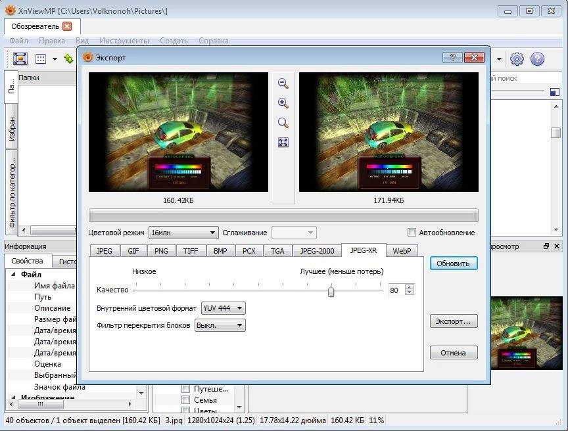Check the Путеше... category checkbox
This screenshot has height=431, width=568.
click(185, 389)
